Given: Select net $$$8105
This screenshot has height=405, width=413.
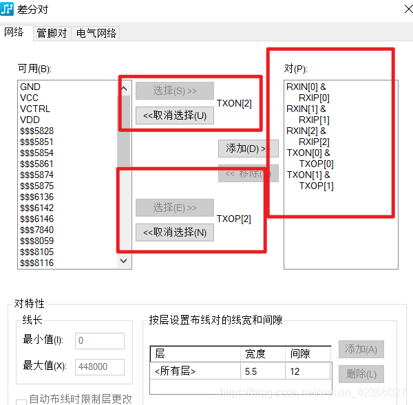Looking at the screenshot, I should [37, 252].
